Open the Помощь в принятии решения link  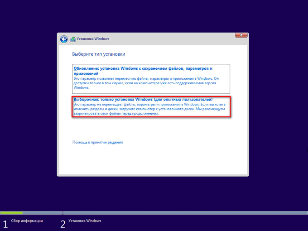tap(98, 142)
